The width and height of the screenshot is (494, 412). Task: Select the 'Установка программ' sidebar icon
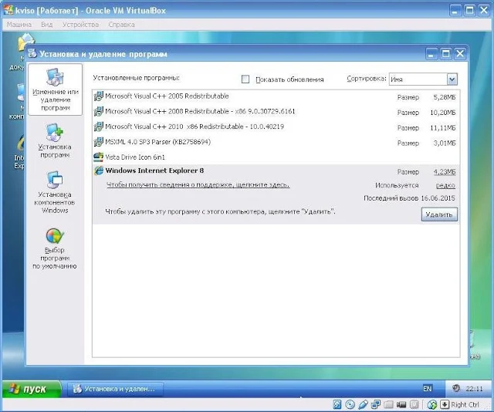tap(55, 132)
